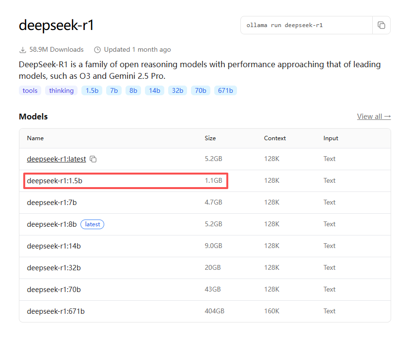
Task: Choose the 8b size tag
Action: coord(133,90)
